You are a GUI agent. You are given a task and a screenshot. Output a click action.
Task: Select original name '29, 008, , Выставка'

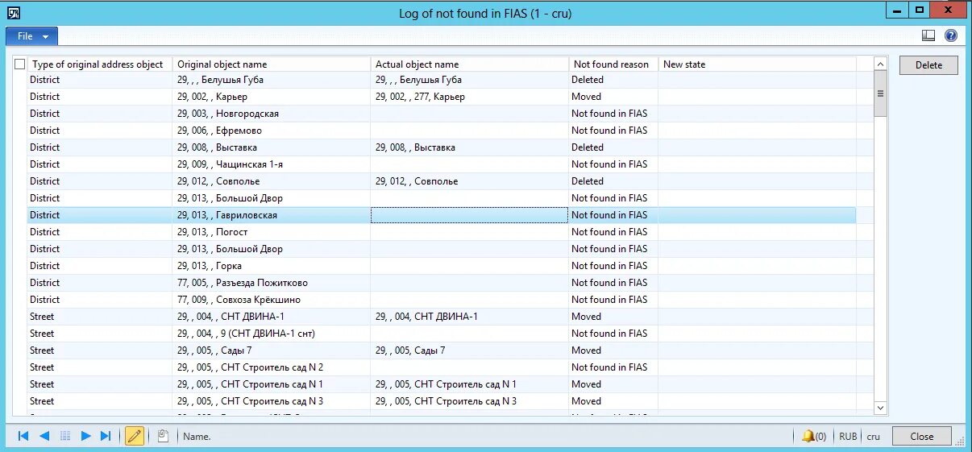(x=272, y=147)
